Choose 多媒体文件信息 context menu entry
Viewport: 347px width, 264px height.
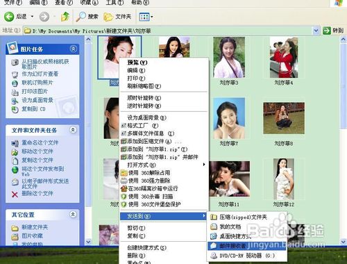[x=164, y=133]
